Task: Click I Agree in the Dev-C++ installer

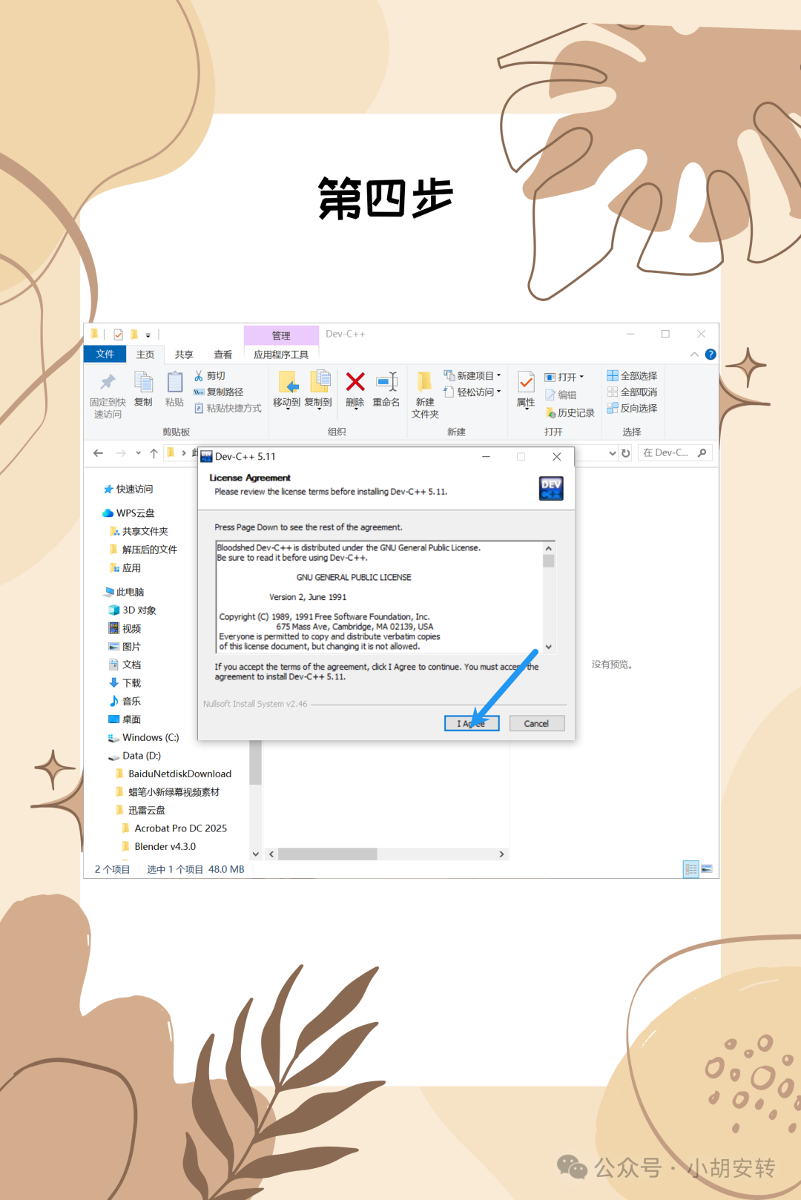Action: [472, 723]
